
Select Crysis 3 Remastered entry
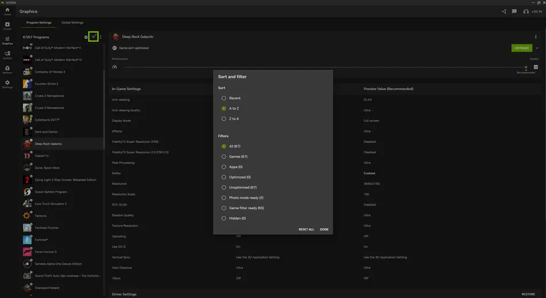[x=63, y=108]
